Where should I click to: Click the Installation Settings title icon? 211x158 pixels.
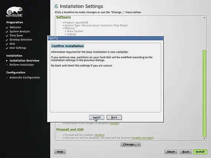(56, 6)
